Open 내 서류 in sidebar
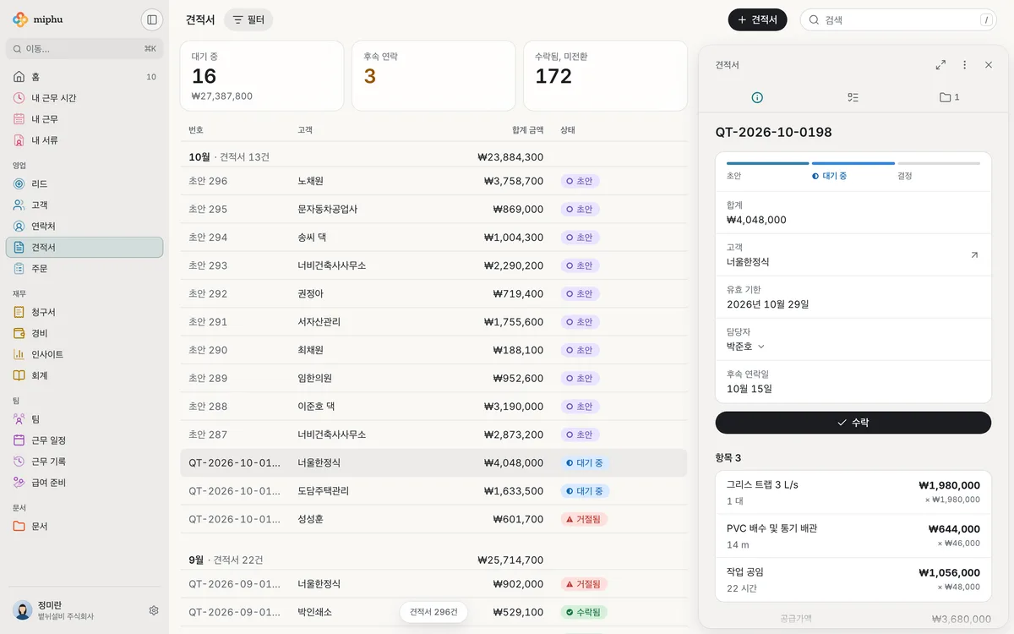This screenshot has width=1014, height=634. tap(84, 140)
